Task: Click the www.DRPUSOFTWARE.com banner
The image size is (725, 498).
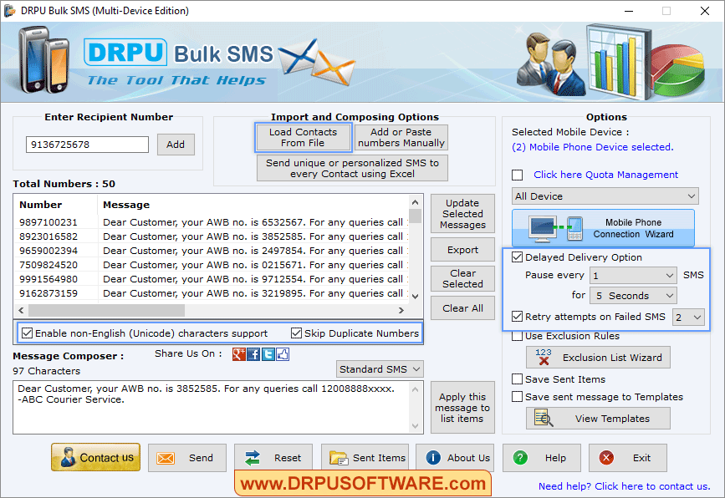Action: pos(363,483)
